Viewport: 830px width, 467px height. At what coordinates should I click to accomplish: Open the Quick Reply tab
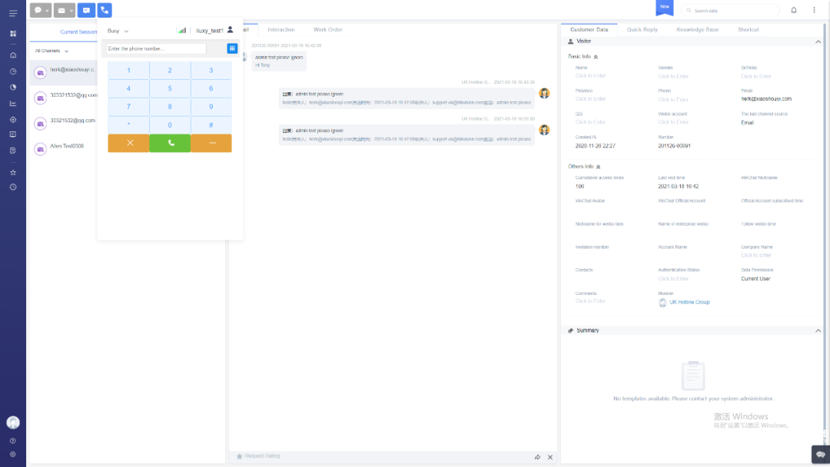(642, 30)
